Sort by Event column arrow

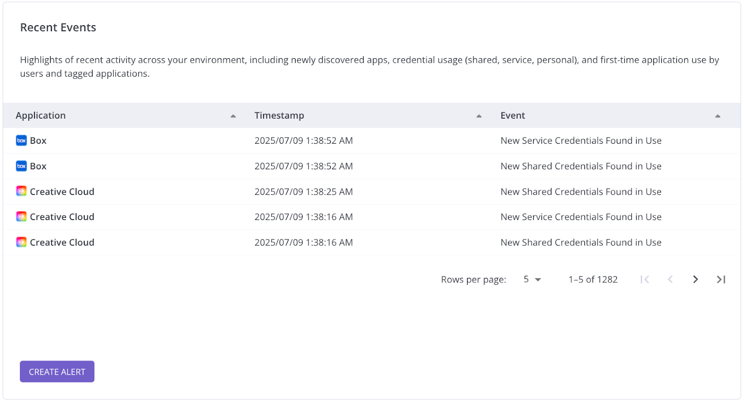[x=718, y=116]
